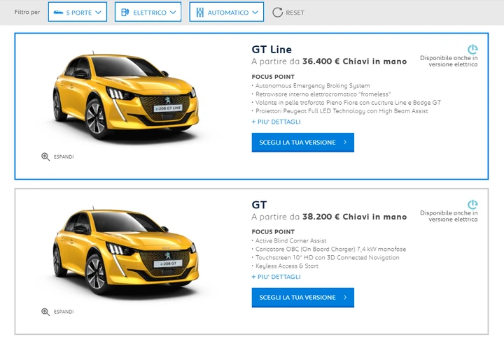
Task: Click the 38.200 € price text
Action: (x=321, y=217)
